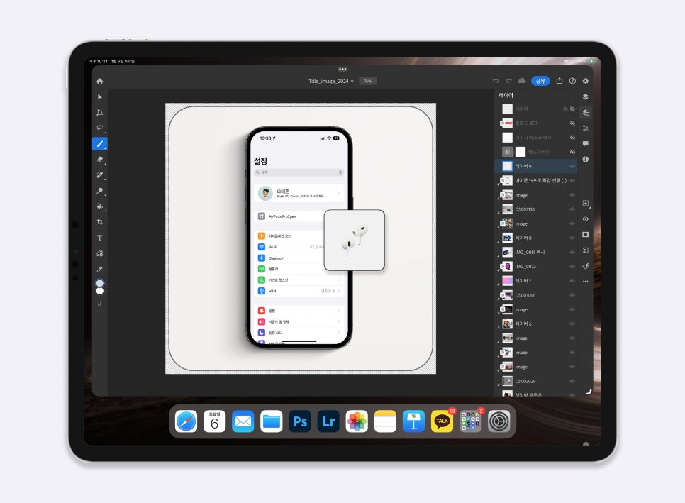The image size is (685, 503).
Task: Open the filters and adjustments icon
Action: 586,266
